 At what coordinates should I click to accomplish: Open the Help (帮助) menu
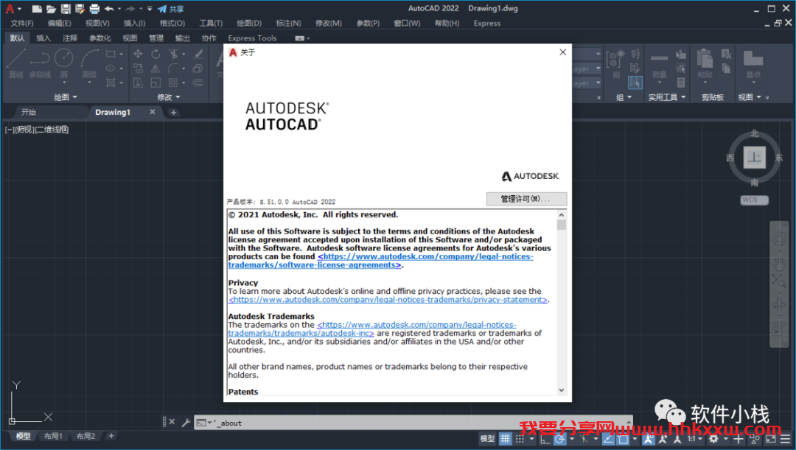point(447,24)
